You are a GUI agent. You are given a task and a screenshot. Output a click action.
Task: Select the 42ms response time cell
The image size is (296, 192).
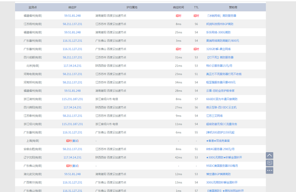[179, 158]
